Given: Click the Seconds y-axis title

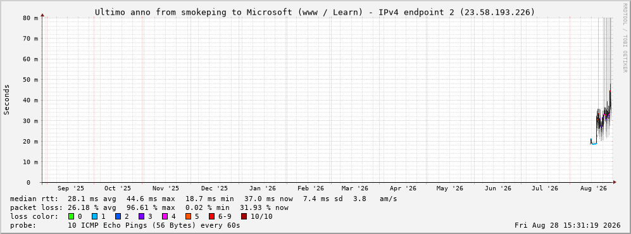Looking at the screenshot, I should click(6, 100).
